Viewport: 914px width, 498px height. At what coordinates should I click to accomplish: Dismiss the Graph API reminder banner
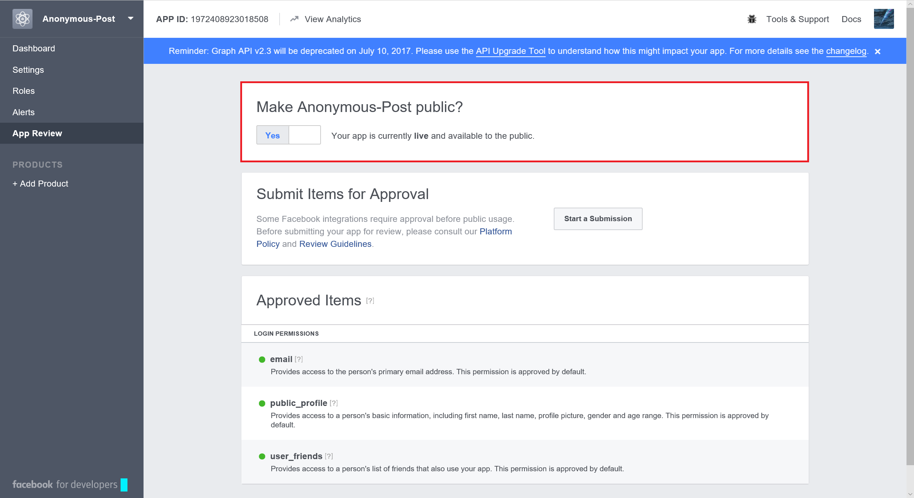[878, 51]
